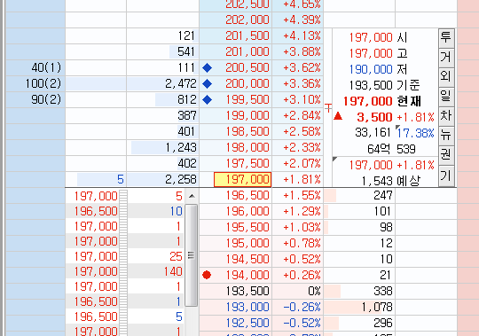Viewport: 479px width, 336px height.
Task: Open the 기 side tab
Action: point(446,176)
